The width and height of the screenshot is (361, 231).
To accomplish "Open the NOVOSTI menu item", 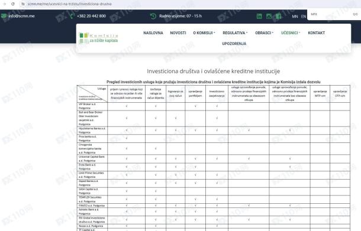I will 178,33.
